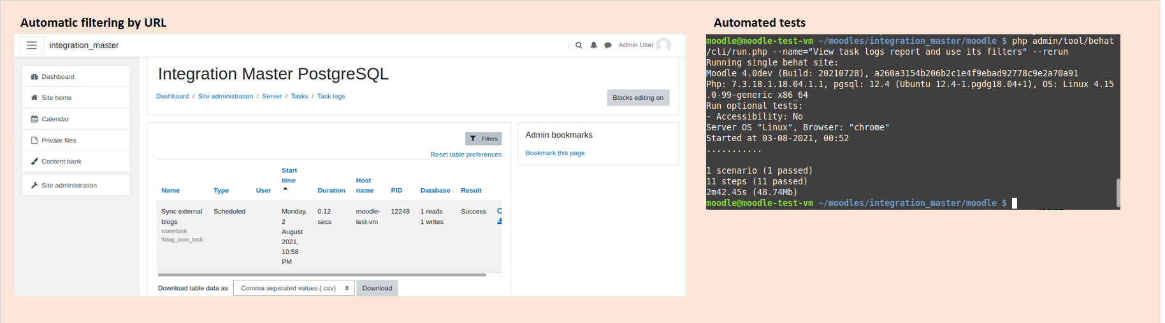Open messages speech bubble icon
The image size is (1165, 323).
click(x=608, y=45)
